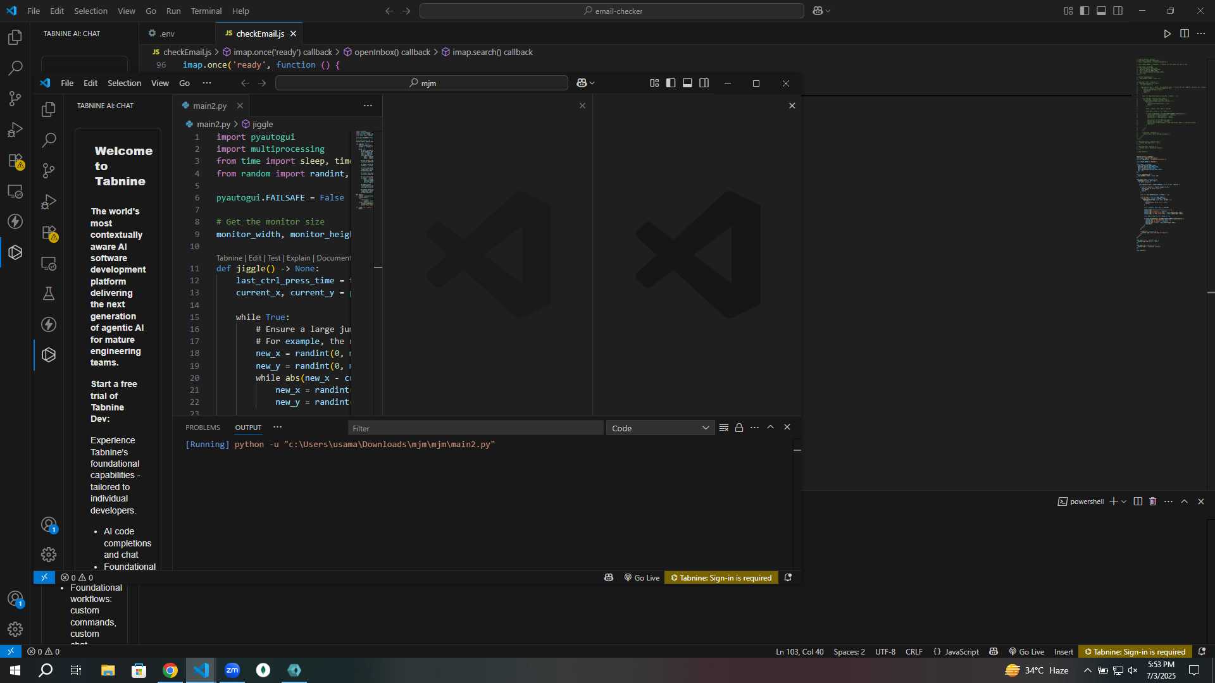Click Go Live in the mjm status bar

pyautogui.click(x=642, y=577)
